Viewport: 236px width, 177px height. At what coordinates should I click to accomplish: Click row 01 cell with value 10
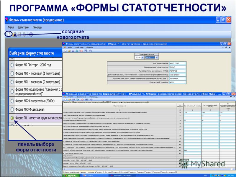[193, 112]
